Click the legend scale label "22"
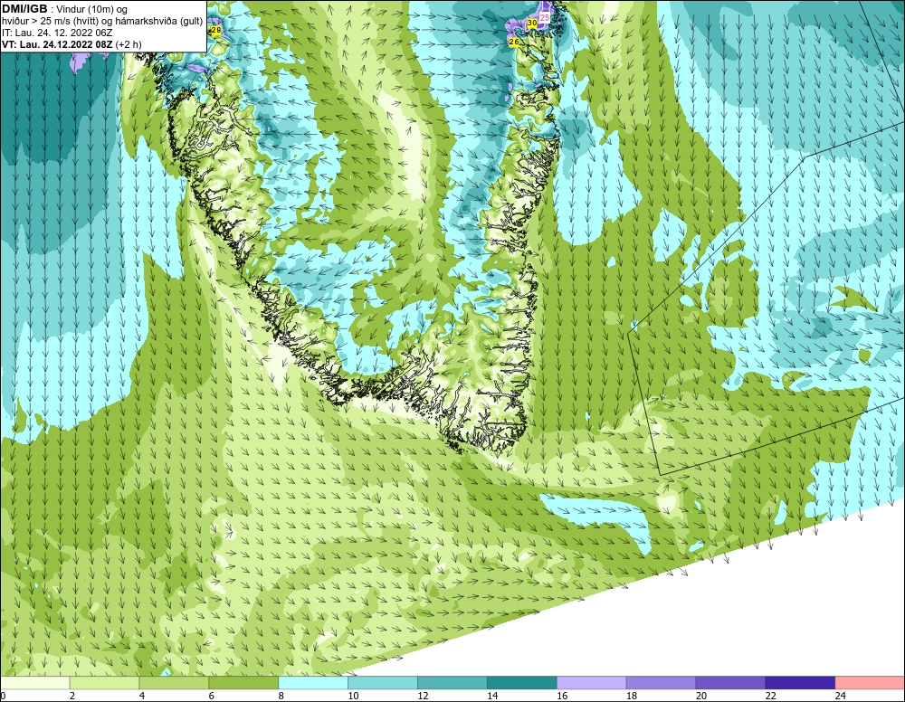Image resolution: width=905 pixels, height=702 pixels. pyautogui.click(x=770, y=697)
